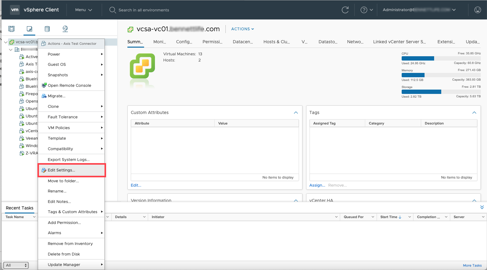Open the Guest OS submenu

[71, 65]
